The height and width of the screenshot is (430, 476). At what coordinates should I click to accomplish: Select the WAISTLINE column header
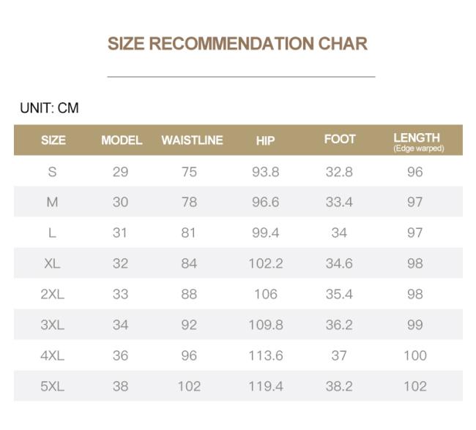(x=192, y=140)
